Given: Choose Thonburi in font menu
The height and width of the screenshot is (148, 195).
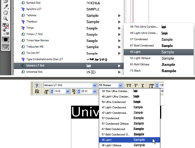Looking at the screenshot, I should 69,22.
